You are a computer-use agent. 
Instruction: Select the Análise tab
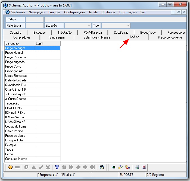click(x=134, y=37)
